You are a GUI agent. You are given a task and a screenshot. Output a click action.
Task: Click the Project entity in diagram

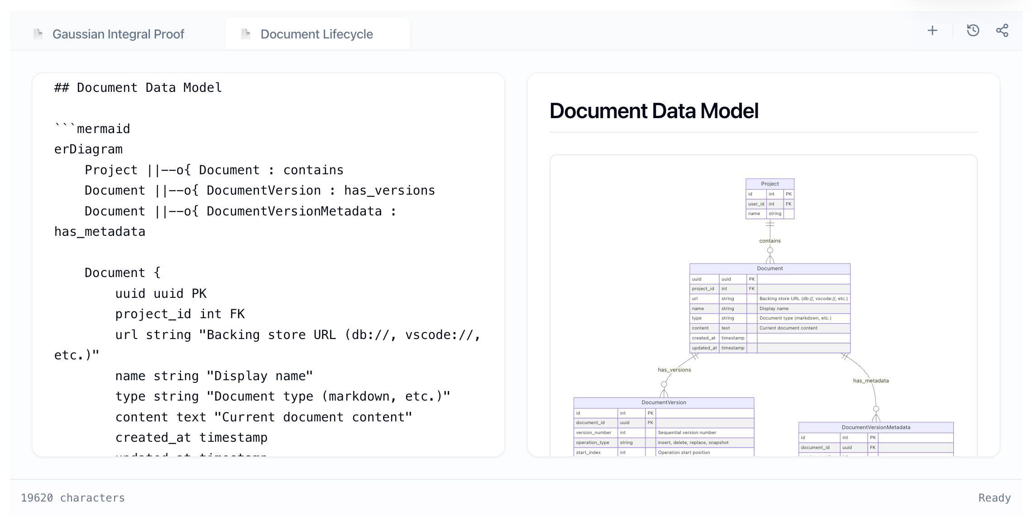coord(770,184)
